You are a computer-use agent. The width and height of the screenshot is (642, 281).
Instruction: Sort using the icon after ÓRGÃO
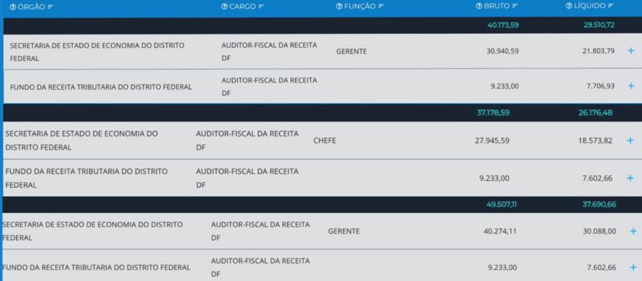(x=50, y=6)
